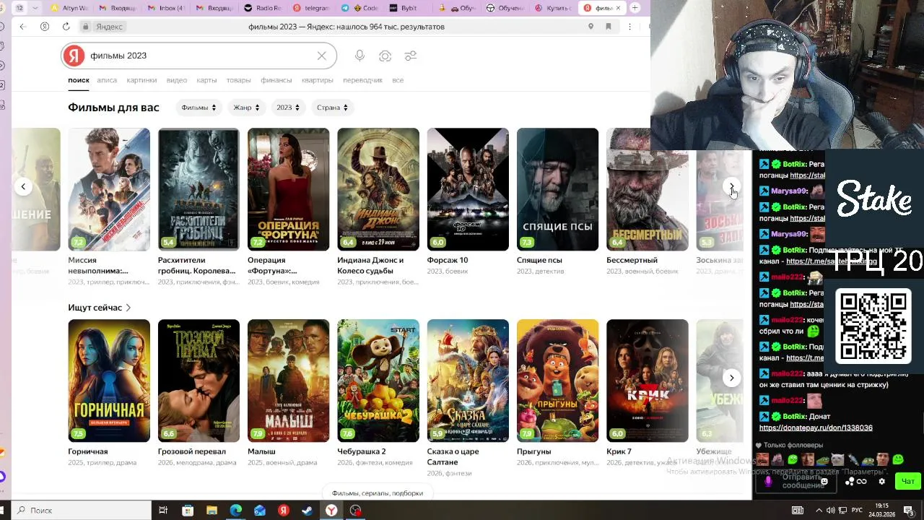Switch to the переводчик search tab
Image resolution: width=924 pixels, height=520 pixels.
pyautogui.click(x=363, y=80)
